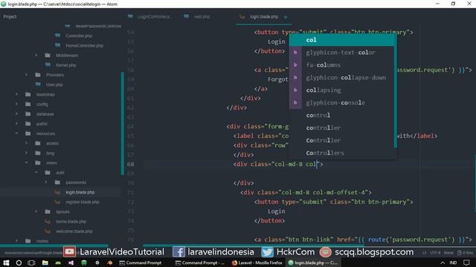This screenshot has width=476, height=267.
Task: Click the glyphicon-console suggestion badge icon
Action: (x=295, y=102)
